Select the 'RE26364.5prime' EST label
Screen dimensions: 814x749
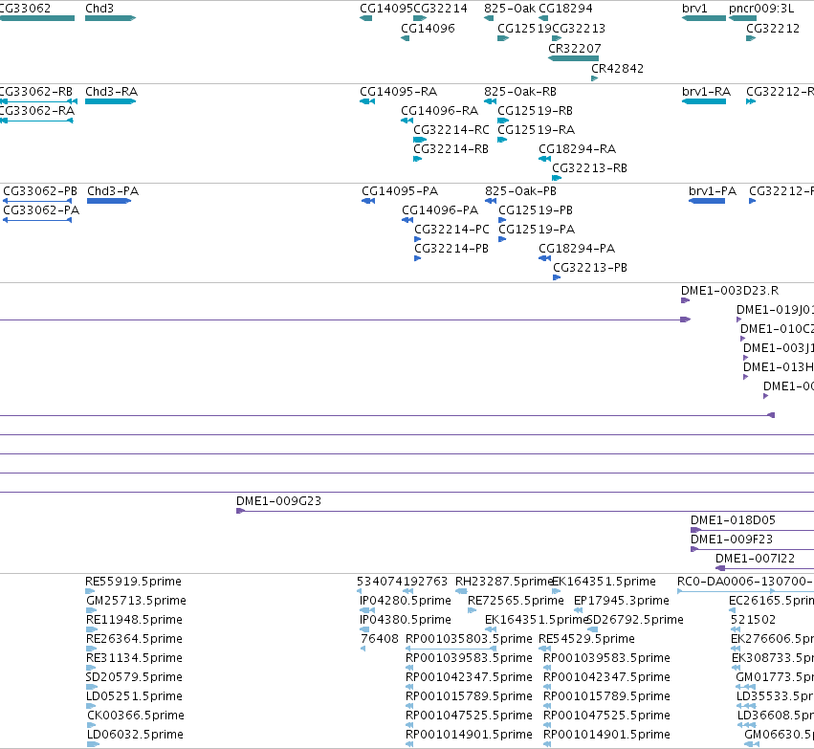click(135, 640)
